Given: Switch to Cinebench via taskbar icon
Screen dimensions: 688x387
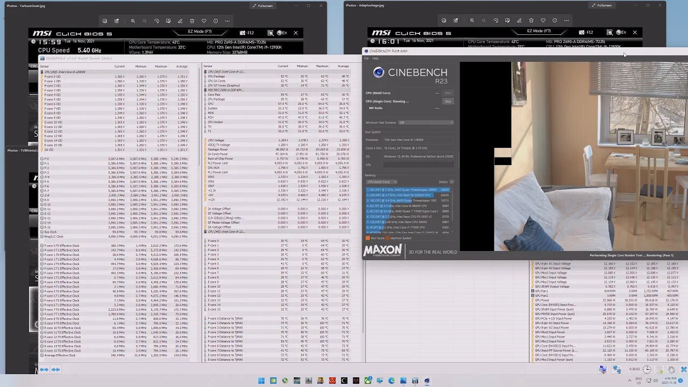Looking at the screenshot, I should click(x=427, y=381).
